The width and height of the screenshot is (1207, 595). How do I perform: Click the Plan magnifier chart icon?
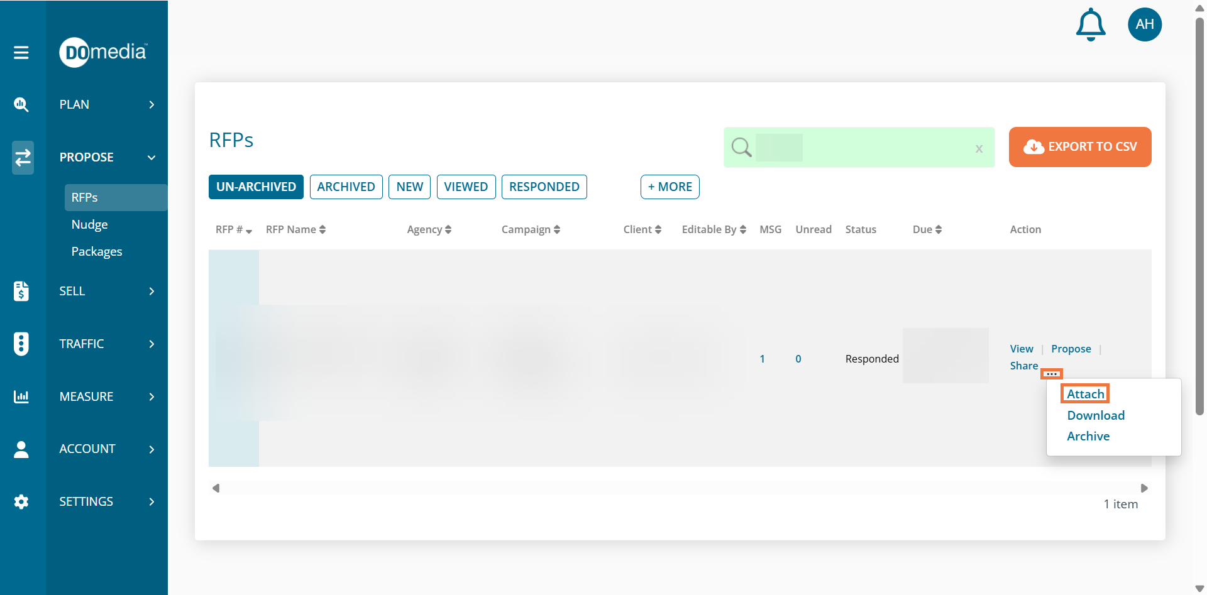tap(21, 104)
